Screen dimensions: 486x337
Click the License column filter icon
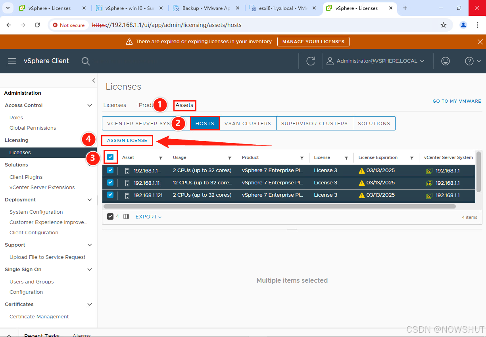[x=346, y=158]
